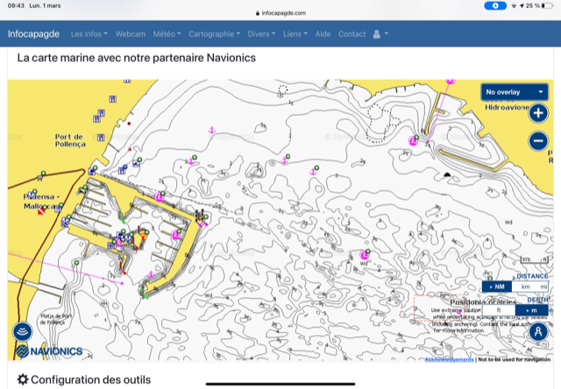Select meters as depth unit
Screen dimensions: 561x389
530,310
